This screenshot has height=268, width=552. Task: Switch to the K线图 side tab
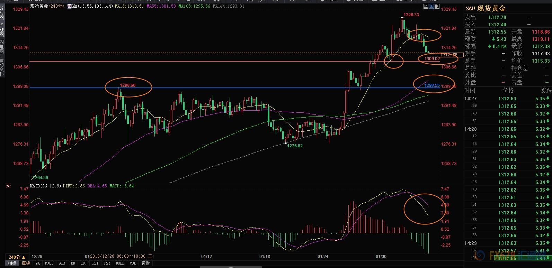tap(2, 30)
